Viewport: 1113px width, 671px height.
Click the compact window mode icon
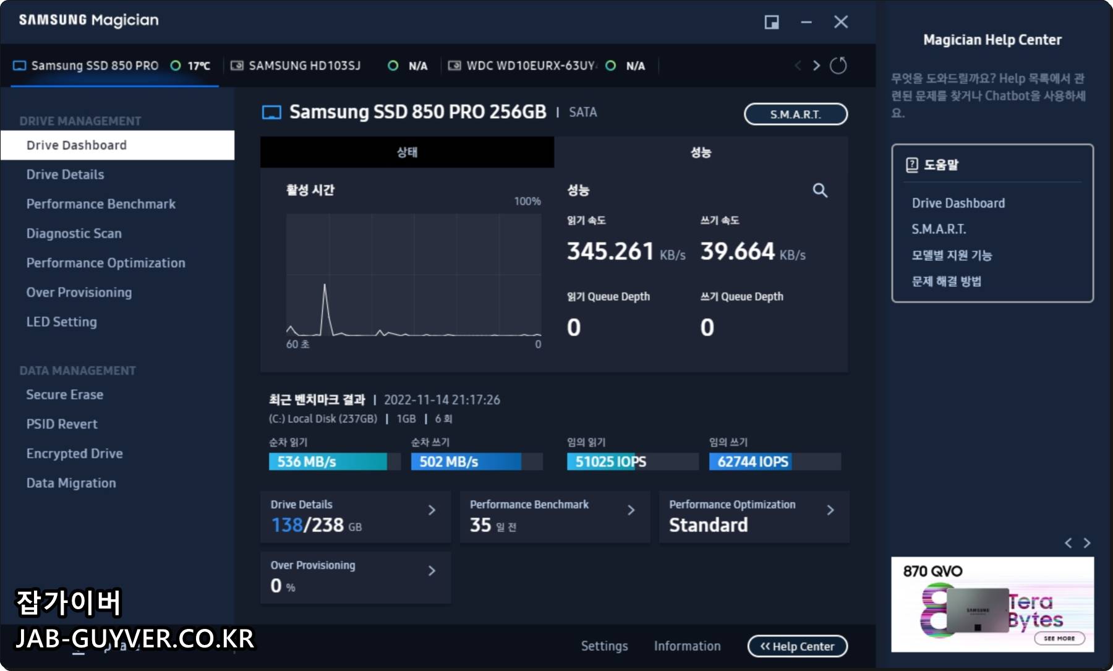(x=772, y=22)
